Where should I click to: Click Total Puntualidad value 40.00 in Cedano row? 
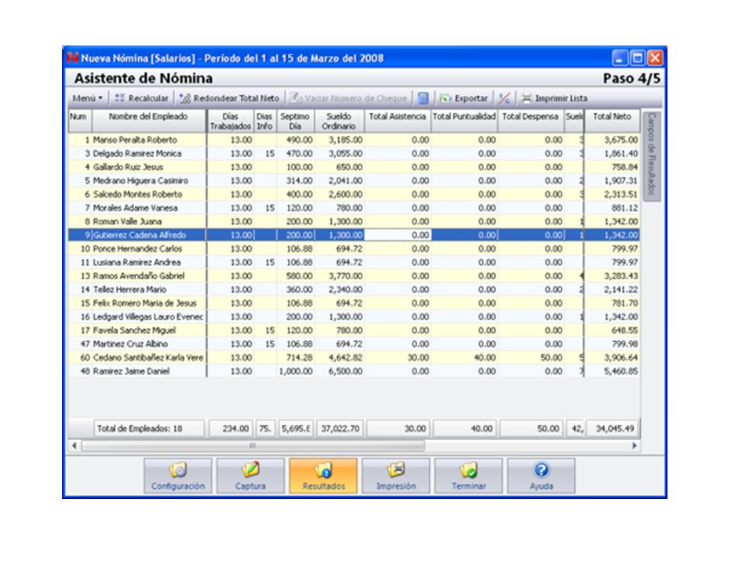click(485, 358)
